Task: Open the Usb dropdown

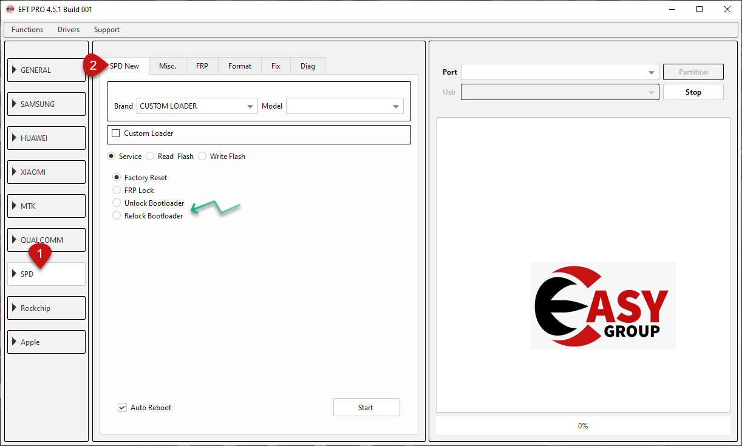Action: click(560, 92)
